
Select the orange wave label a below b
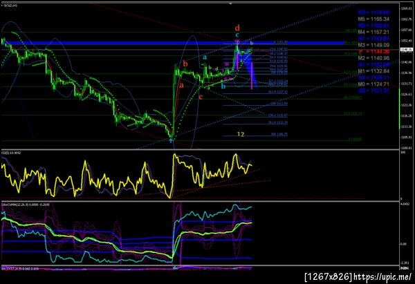[x=181, y=86]
